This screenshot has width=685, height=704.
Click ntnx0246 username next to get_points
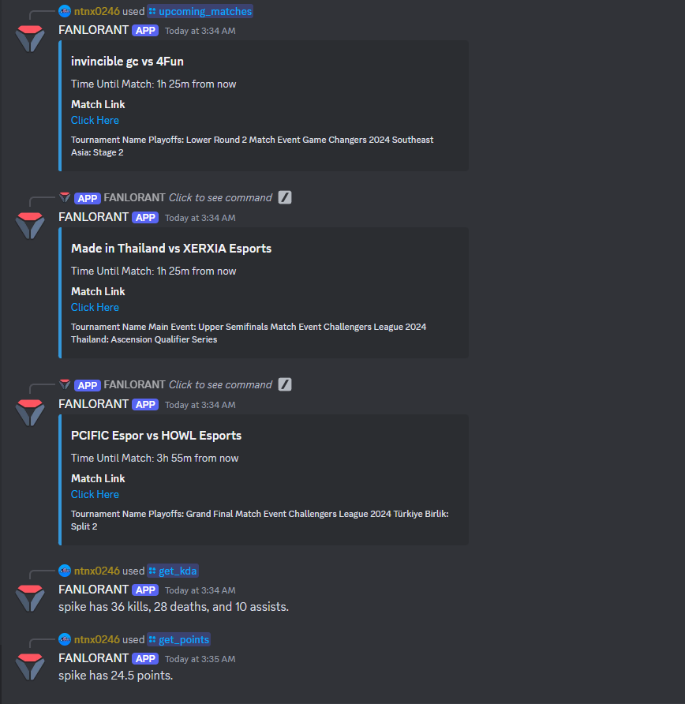coord(97,639)
